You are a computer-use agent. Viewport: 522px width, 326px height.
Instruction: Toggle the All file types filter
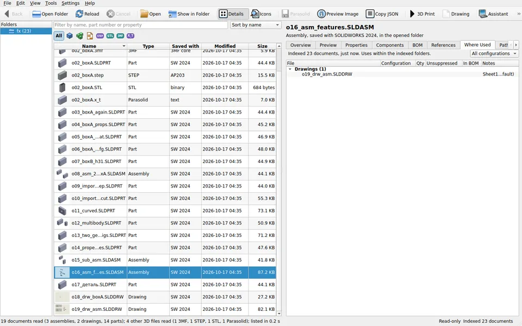pyautogui.click(x=59, y=36)
